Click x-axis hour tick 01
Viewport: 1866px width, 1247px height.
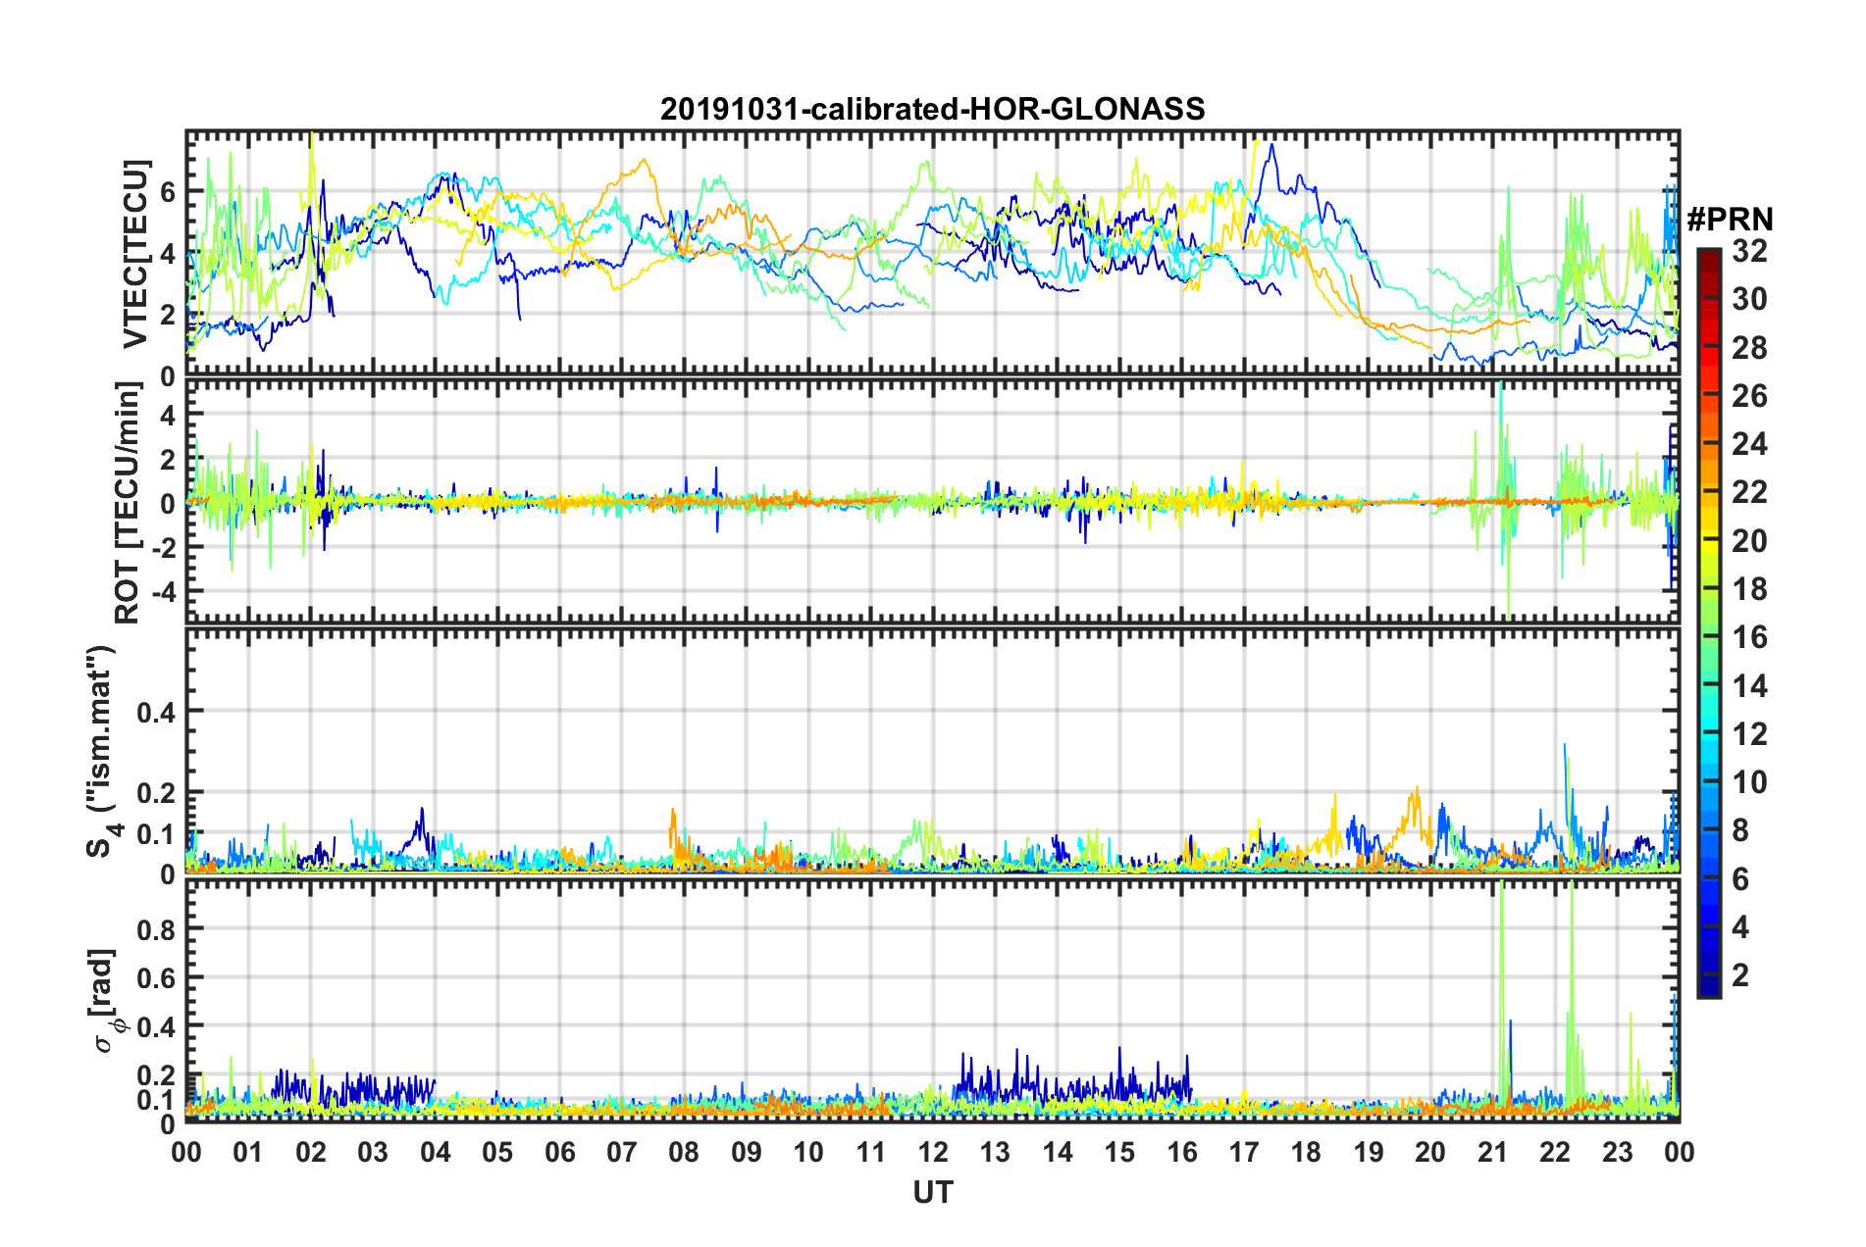click(x=248, y=1152)
